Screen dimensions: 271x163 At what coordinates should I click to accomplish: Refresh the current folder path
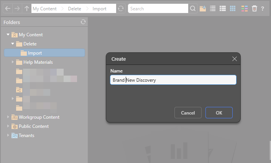click(x=121, y=8)
